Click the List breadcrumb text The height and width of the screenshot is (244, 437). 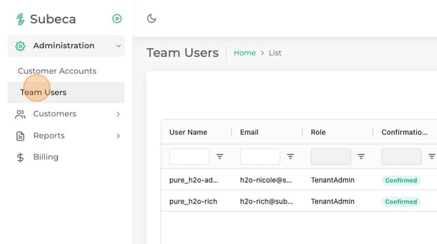tap(275, 53)
